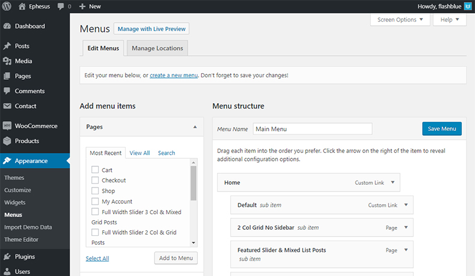Collapse the Pages panel arrow
This screenshot has height=276, width=475.
[x=195, y=127]
